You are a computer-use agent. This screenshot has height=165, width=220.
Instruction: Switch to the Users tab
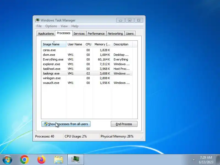click(x=130, y=34)
